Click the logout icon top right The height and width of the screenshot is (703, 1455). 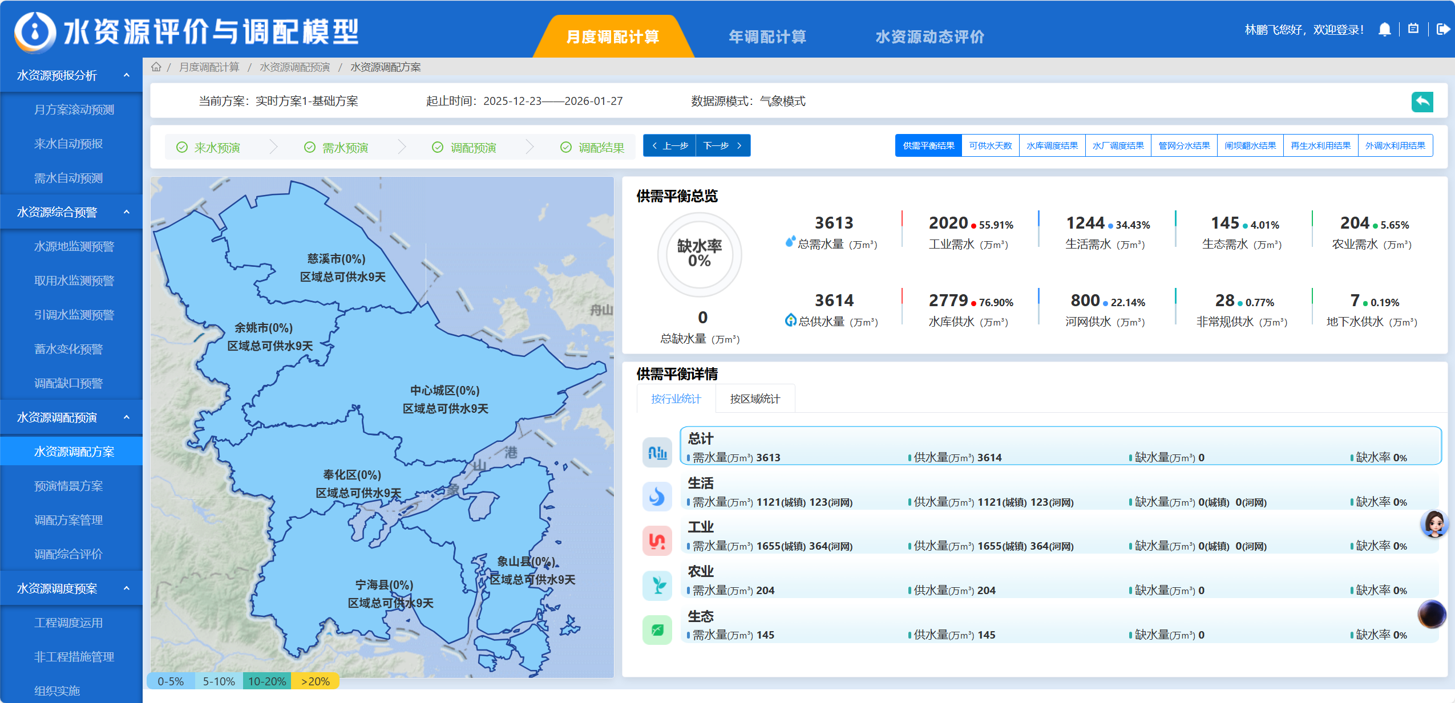[1442, 29]
